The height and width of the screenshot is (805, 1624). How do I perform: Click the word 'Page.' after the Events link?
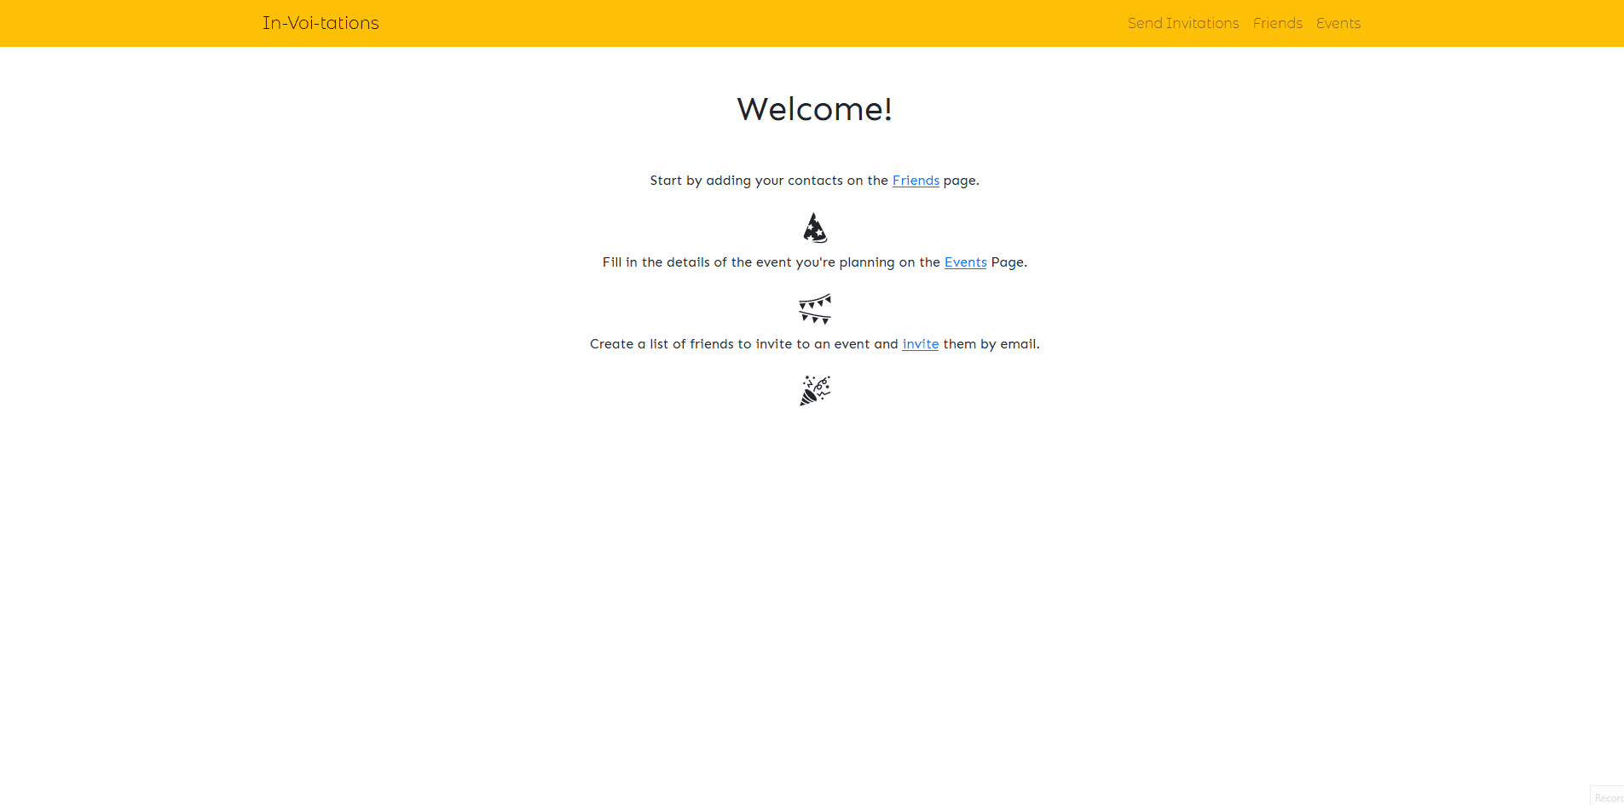click(1008, 262)
